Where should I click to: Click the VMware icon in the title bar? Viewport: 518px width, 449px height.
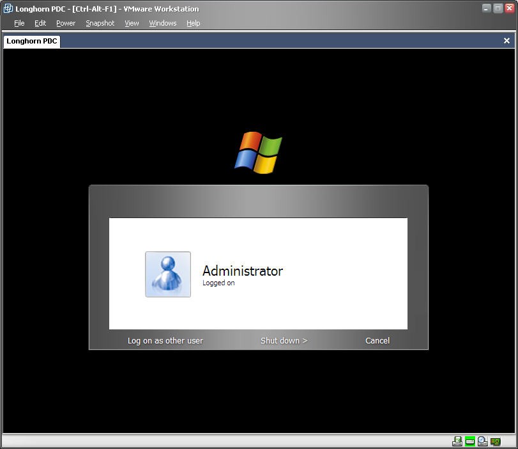pos(8,9)
